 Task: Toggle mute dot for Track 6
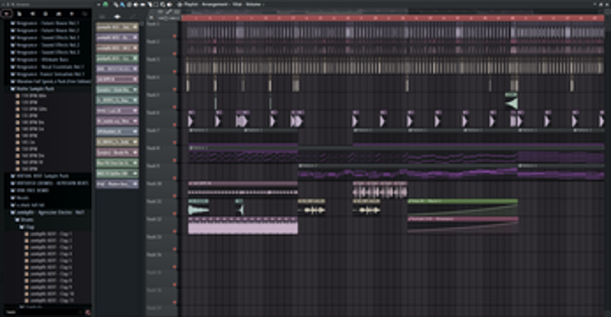[176, 112]
